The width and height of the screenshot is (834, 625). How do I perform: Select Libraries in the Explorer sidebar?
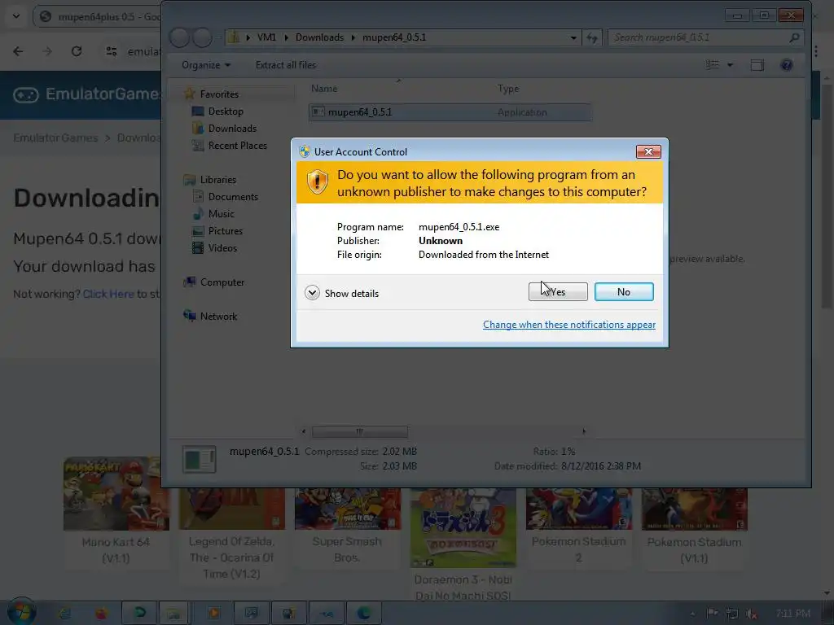click(218, 180)
